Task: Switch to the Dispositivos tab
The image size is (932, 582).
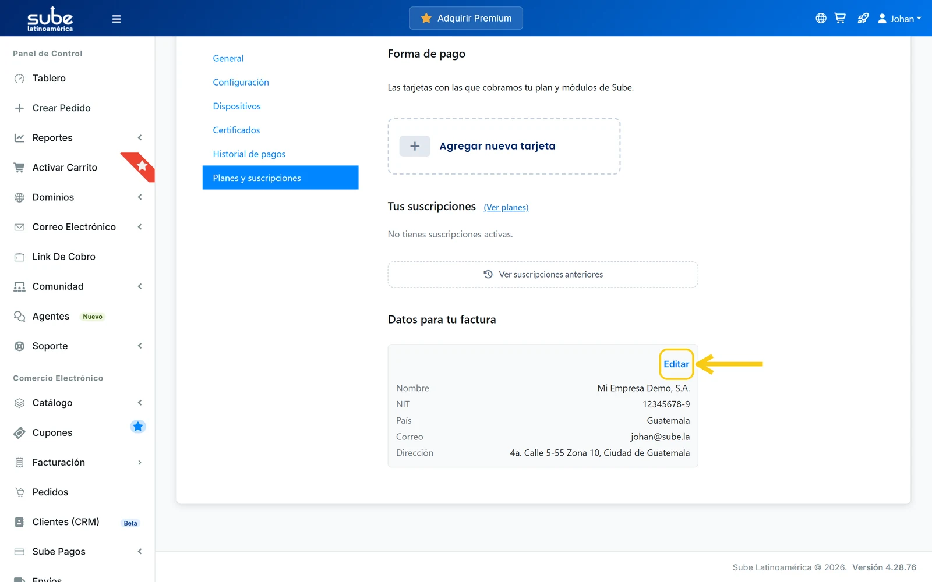Action: 236,106
